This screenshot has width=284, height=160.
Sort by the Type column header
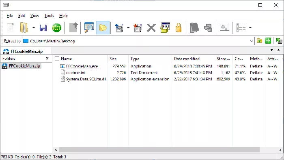coord(135,59)
